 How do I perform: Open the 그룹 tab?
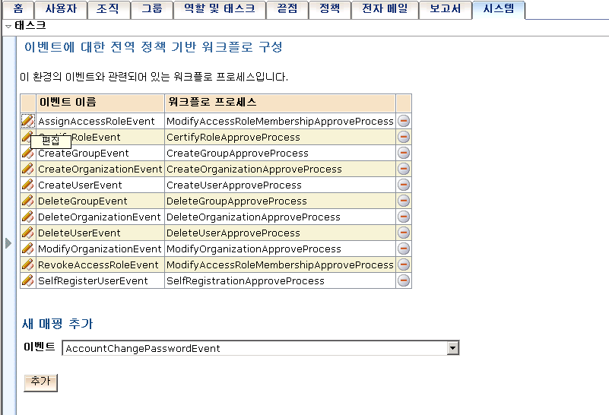coord(152,9)
